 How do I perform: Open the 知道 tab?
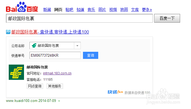[80, 10]
